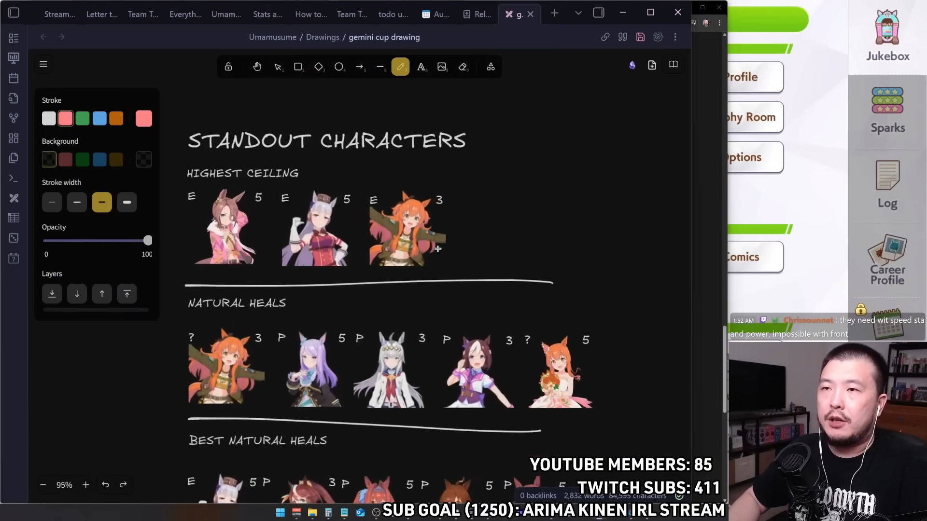Toggle the Excalidraw library book panel

tap(674, 65)
